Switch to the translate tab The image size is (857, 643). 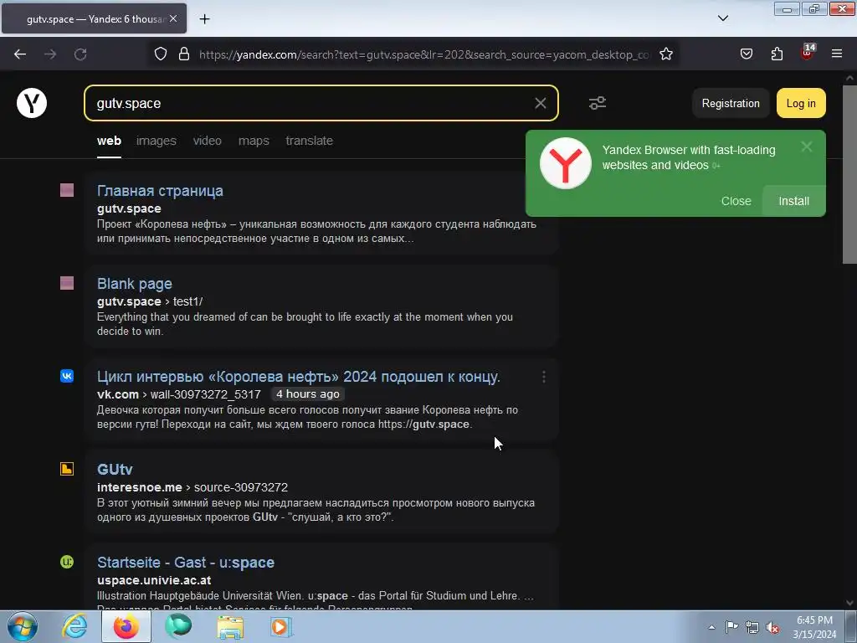(x=310, y=141)
